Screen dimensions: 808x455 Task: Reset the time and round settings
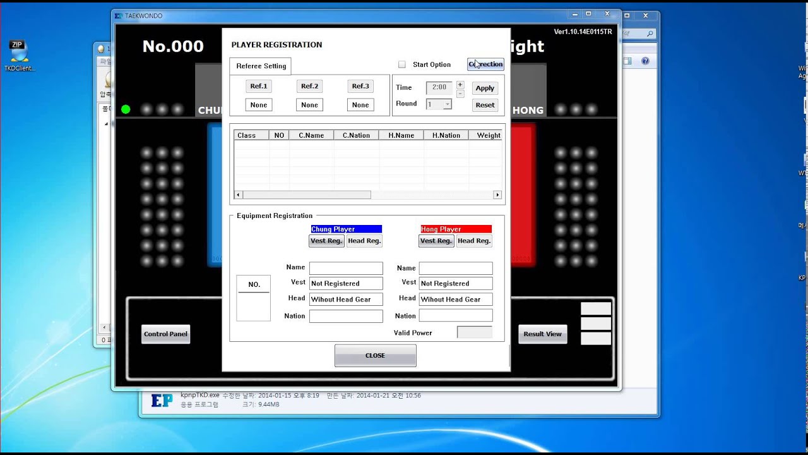pyautogui.click(x=485, y=105)
